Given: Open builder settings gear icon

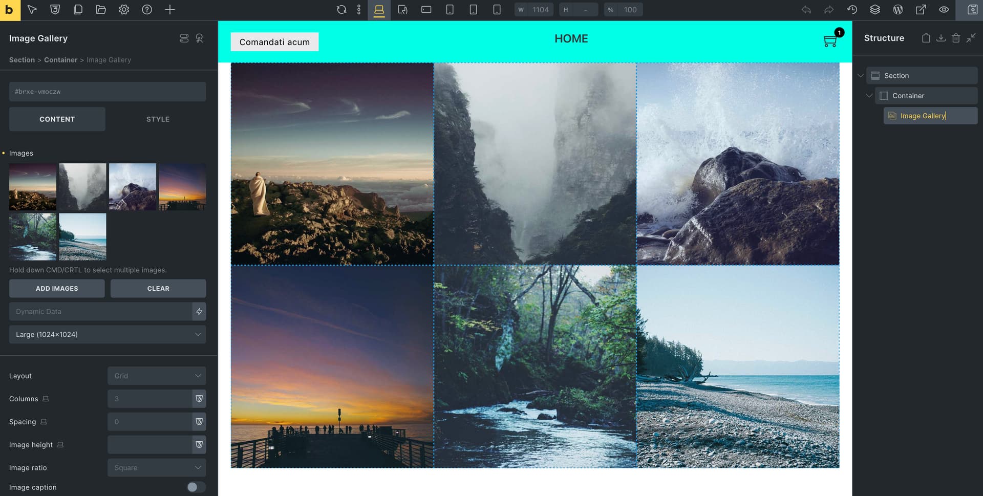Looking at the screenshot, I should 124,10.
